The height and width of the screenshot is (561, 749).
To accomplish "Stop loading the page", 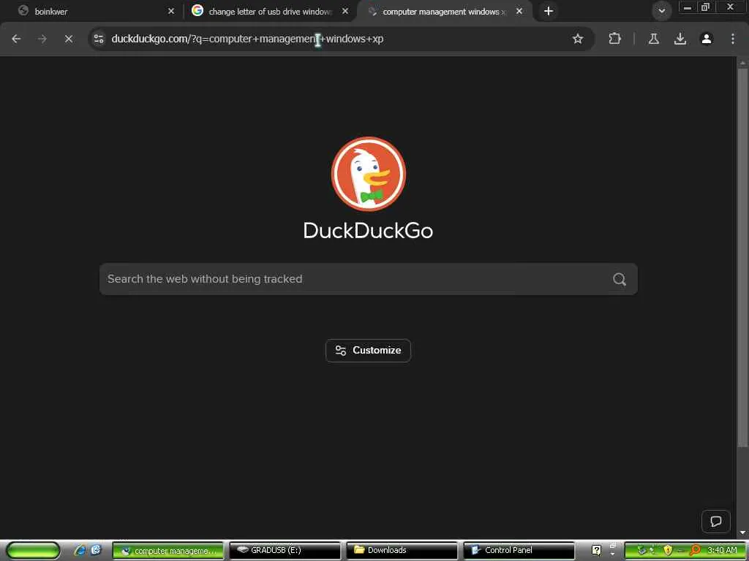I will pyautogui.click(x=69, y=39).
